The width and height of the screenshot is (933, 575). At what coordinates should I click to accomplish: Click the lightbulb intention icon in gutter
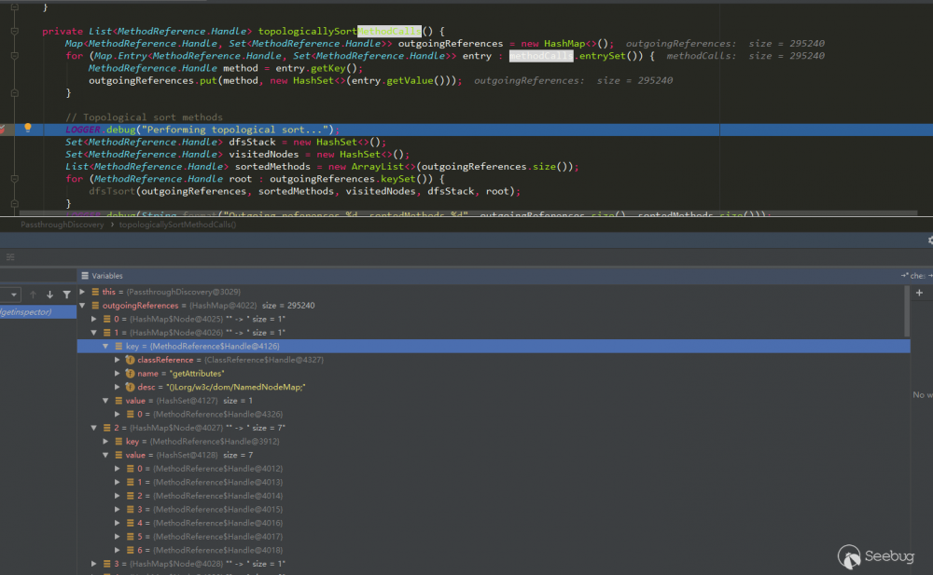[x=28, y=129]
